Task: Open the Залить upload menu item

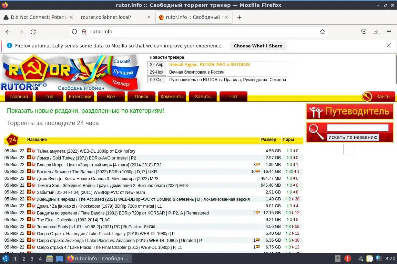Action: tap(203, 97)
